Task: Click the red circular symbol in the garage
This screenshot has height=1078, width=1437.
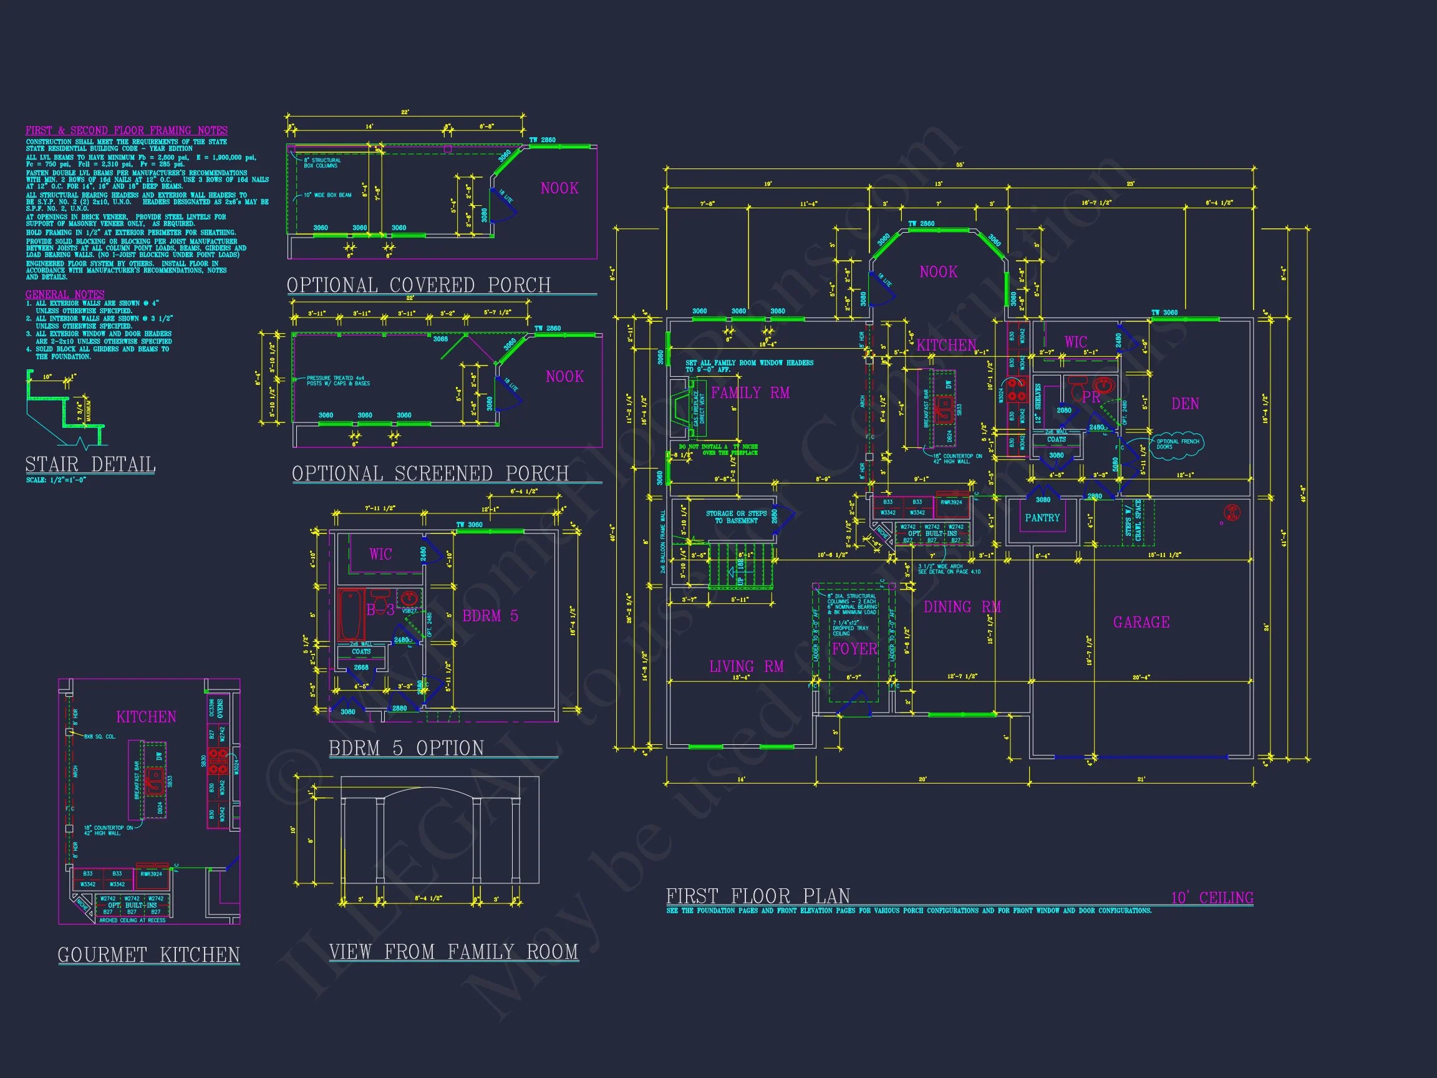Action: 1231,513
